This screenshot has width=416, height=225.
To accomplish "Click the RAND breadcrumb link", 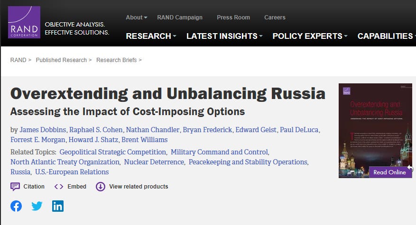I will tap(18, 60).
